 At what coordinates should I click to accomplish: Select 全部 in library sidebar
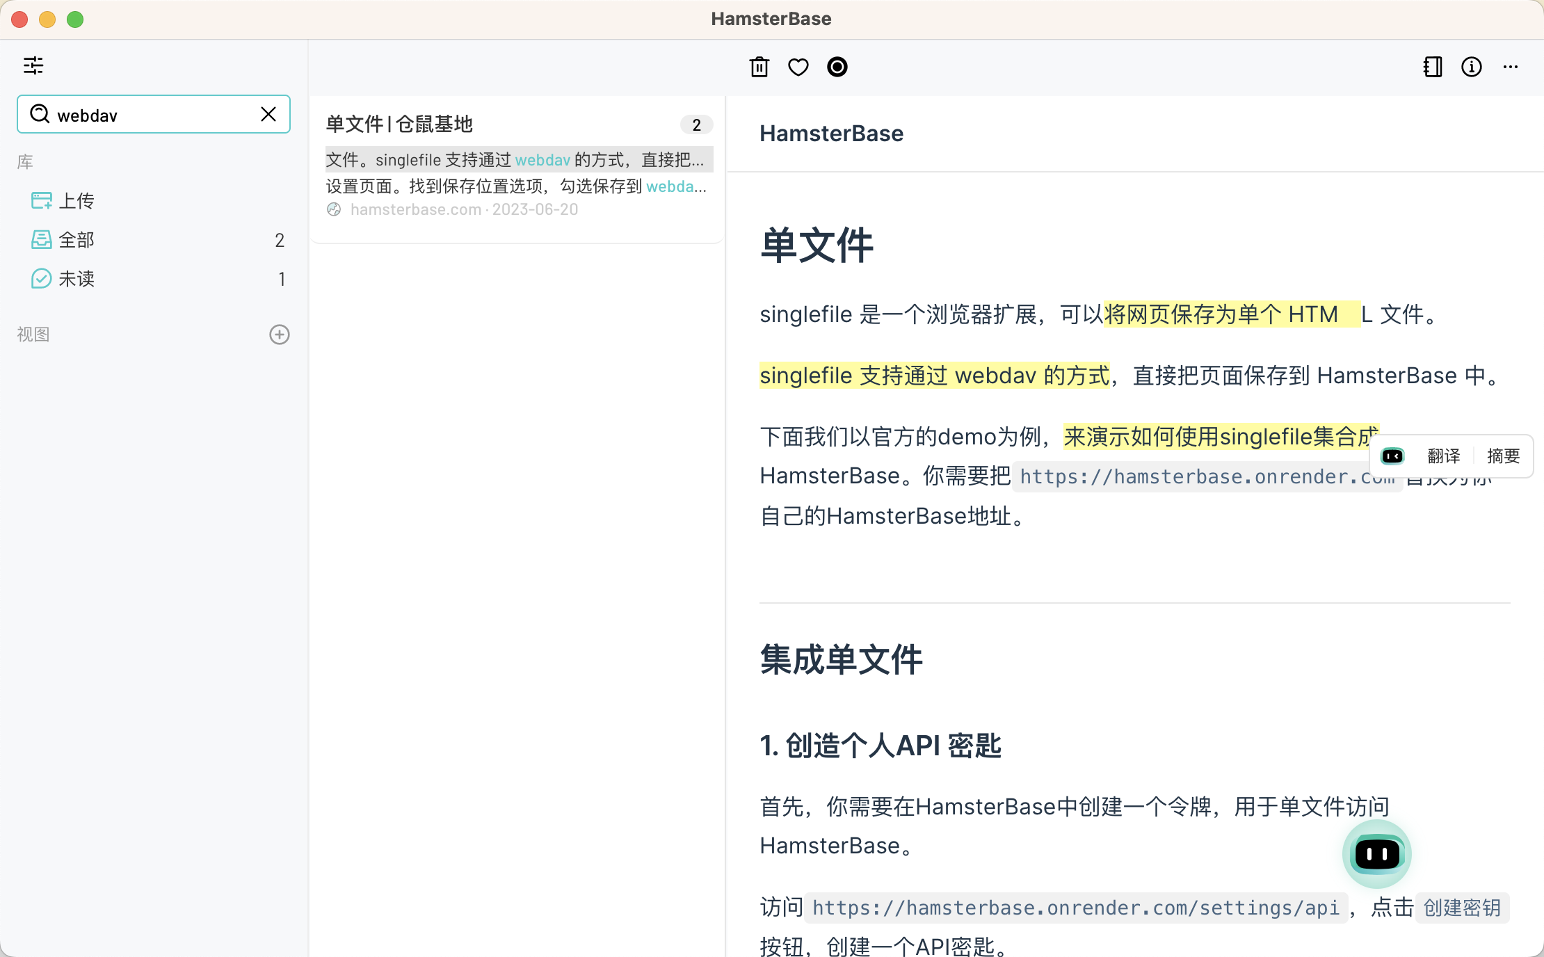pyautogui.click(x=77, y=240)
